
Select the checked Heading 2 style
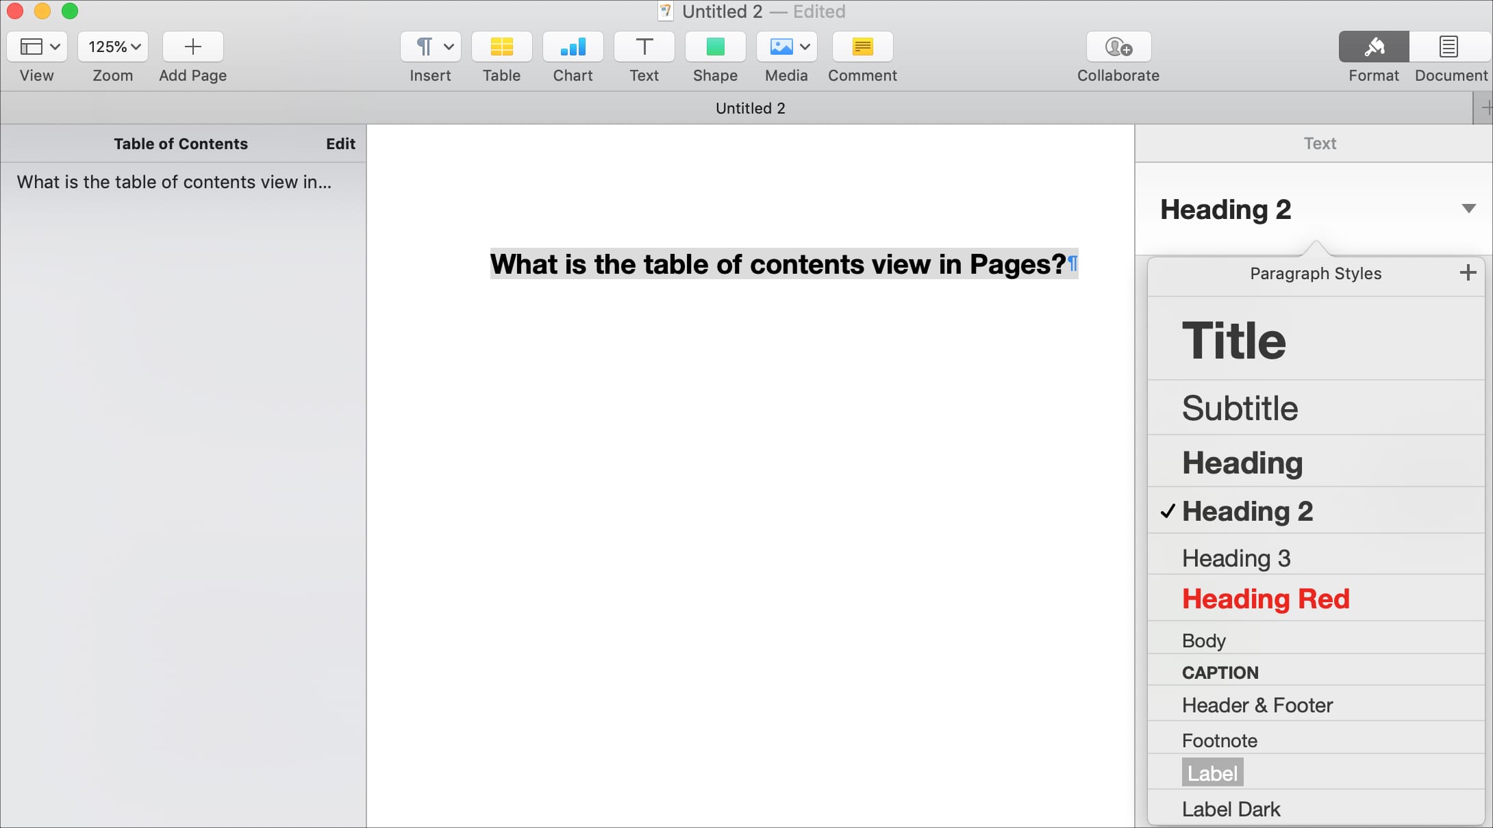1316,511
